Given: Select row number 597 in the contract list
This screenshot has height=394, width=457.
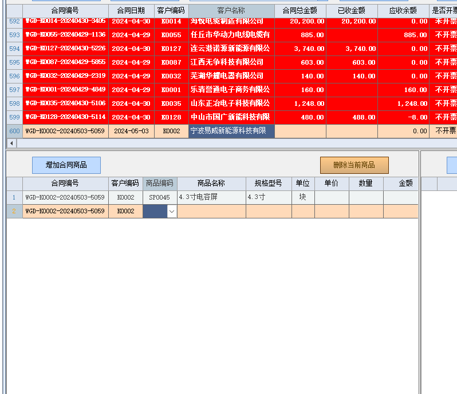Looking at the screenshot, I should (14, 90).
